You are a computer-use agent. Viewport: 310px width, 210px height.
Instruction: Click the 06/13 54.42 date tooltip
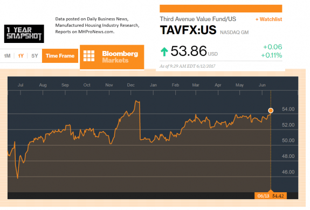(271, 196)
